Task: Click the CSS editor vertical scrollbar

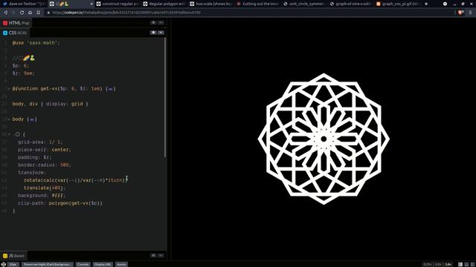Action: [x=165, y=97]
